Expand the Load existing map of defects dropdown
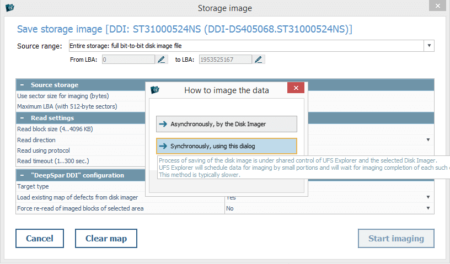The image size is (450, 264). click(x=428, y=197)
